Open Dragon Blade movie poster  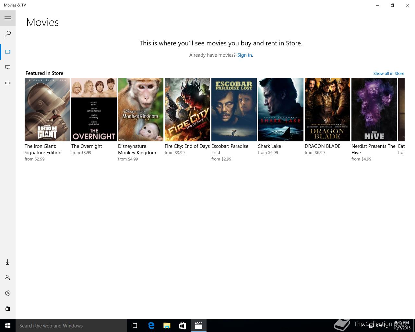point(327,110)
